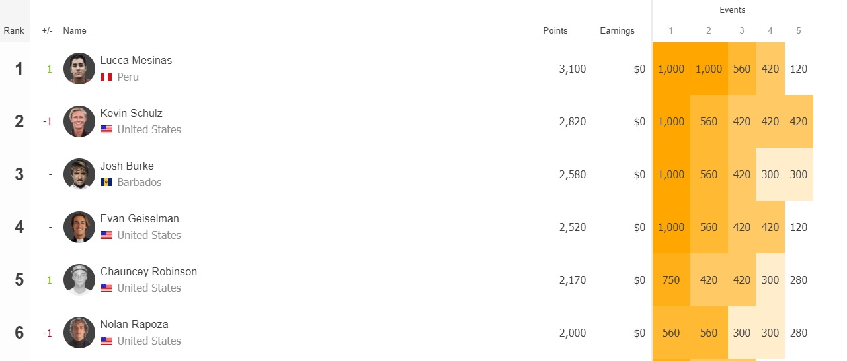Click Lucca Mesinas event 3 score 560
847x361 pixels.
[x=742, y=69]
